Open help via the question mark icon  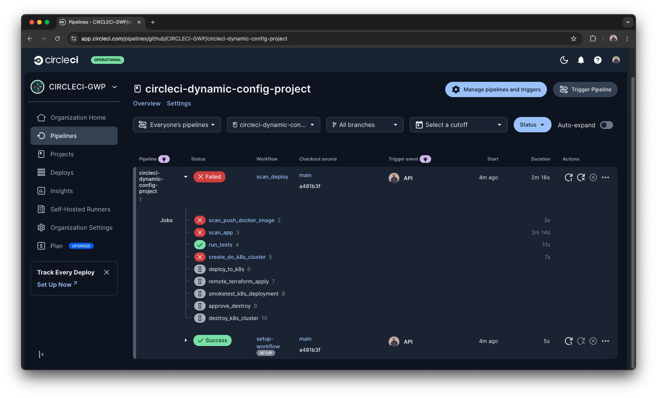click(x=597, y=60)
